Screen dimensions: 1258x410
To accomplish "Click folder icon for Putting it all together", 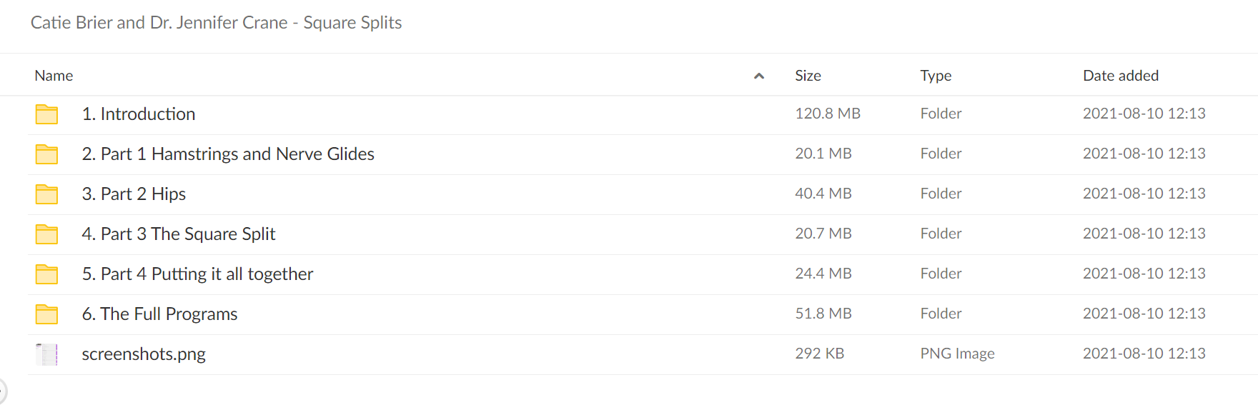I will pos(46,274).
